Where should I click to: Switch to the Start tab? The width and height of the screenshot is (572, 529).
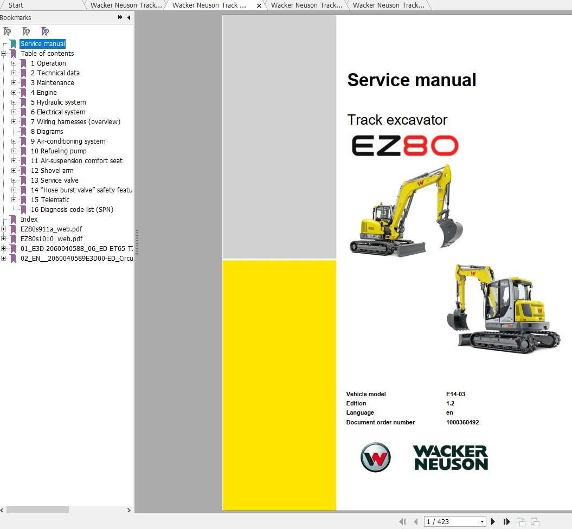pos(16,5)
